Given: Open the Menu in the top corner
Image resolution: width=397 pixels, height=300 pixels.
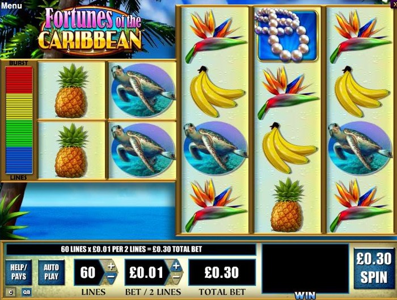Looking at the screenshot, I should pyautogui.click(x=11, y=5).
